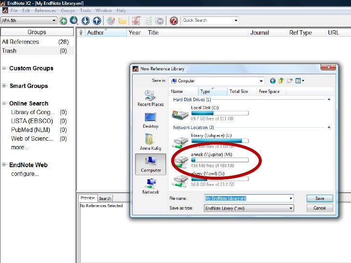Screen dimensions: 351x263
Task: Click the New Reference green plus icon
Action: [63, 21]
